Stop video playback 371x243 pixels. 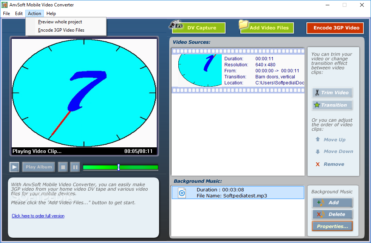(x=63, y=167)
